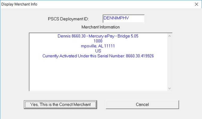This screenshot has width=202, height=119.
Task: Click the 'Merchant Information' label
Action: pos(101,27)
